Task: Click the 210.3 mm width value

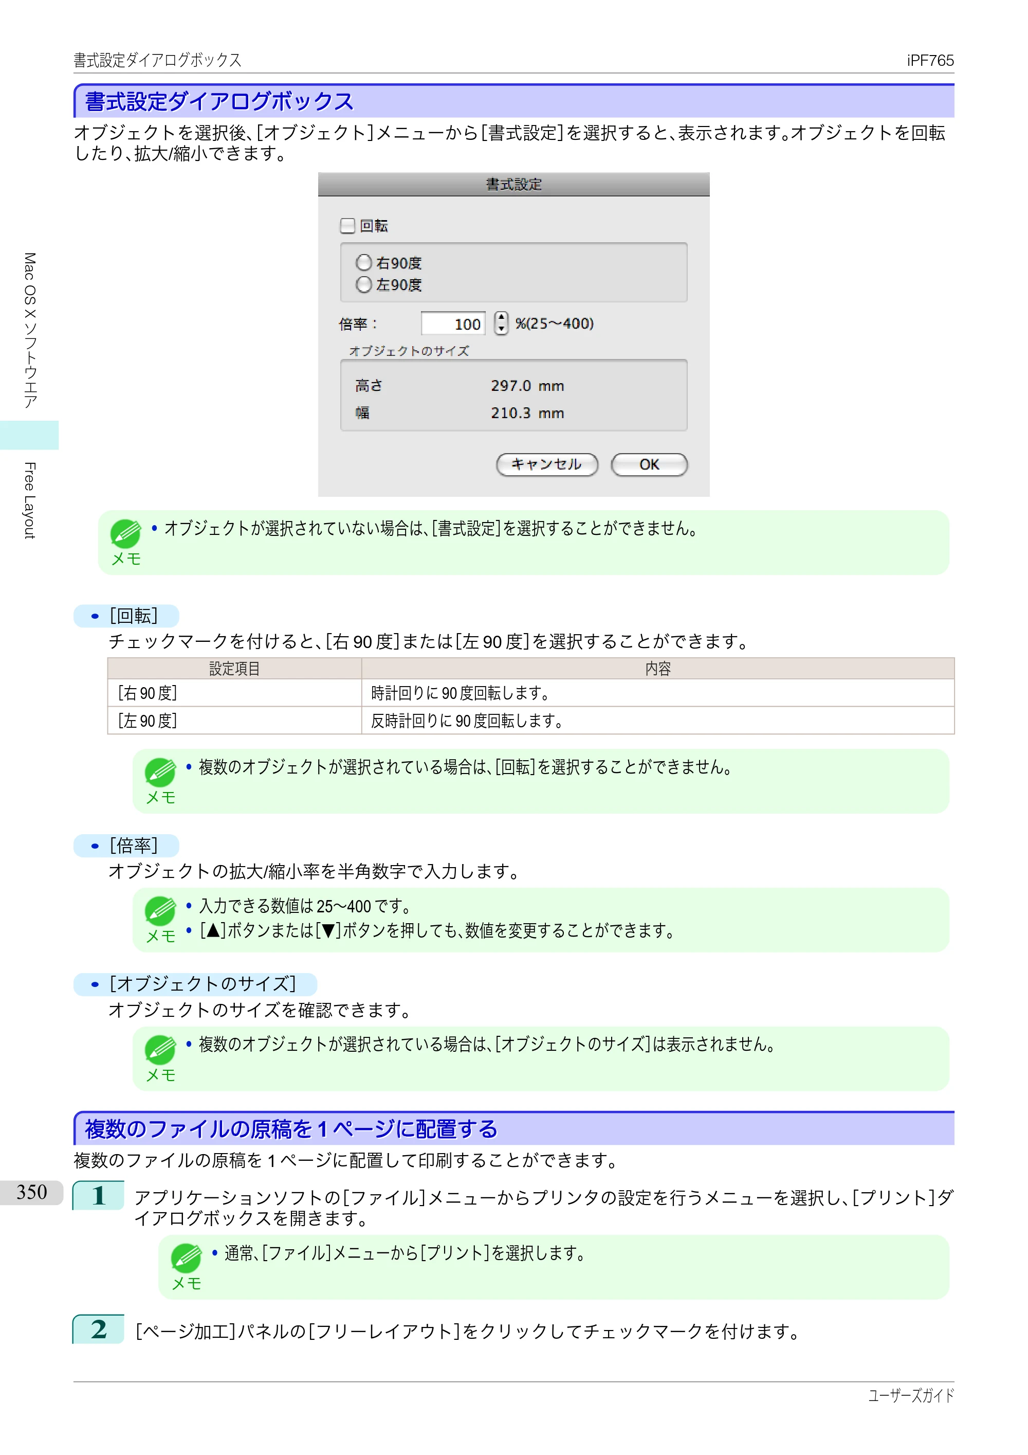Action: click(527, 412)
